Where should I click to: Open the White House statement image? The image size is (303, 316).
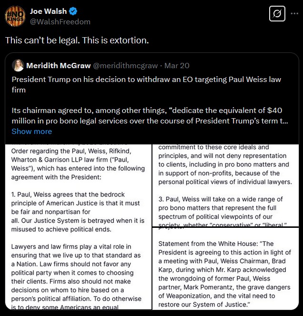(x=225, y=268)
